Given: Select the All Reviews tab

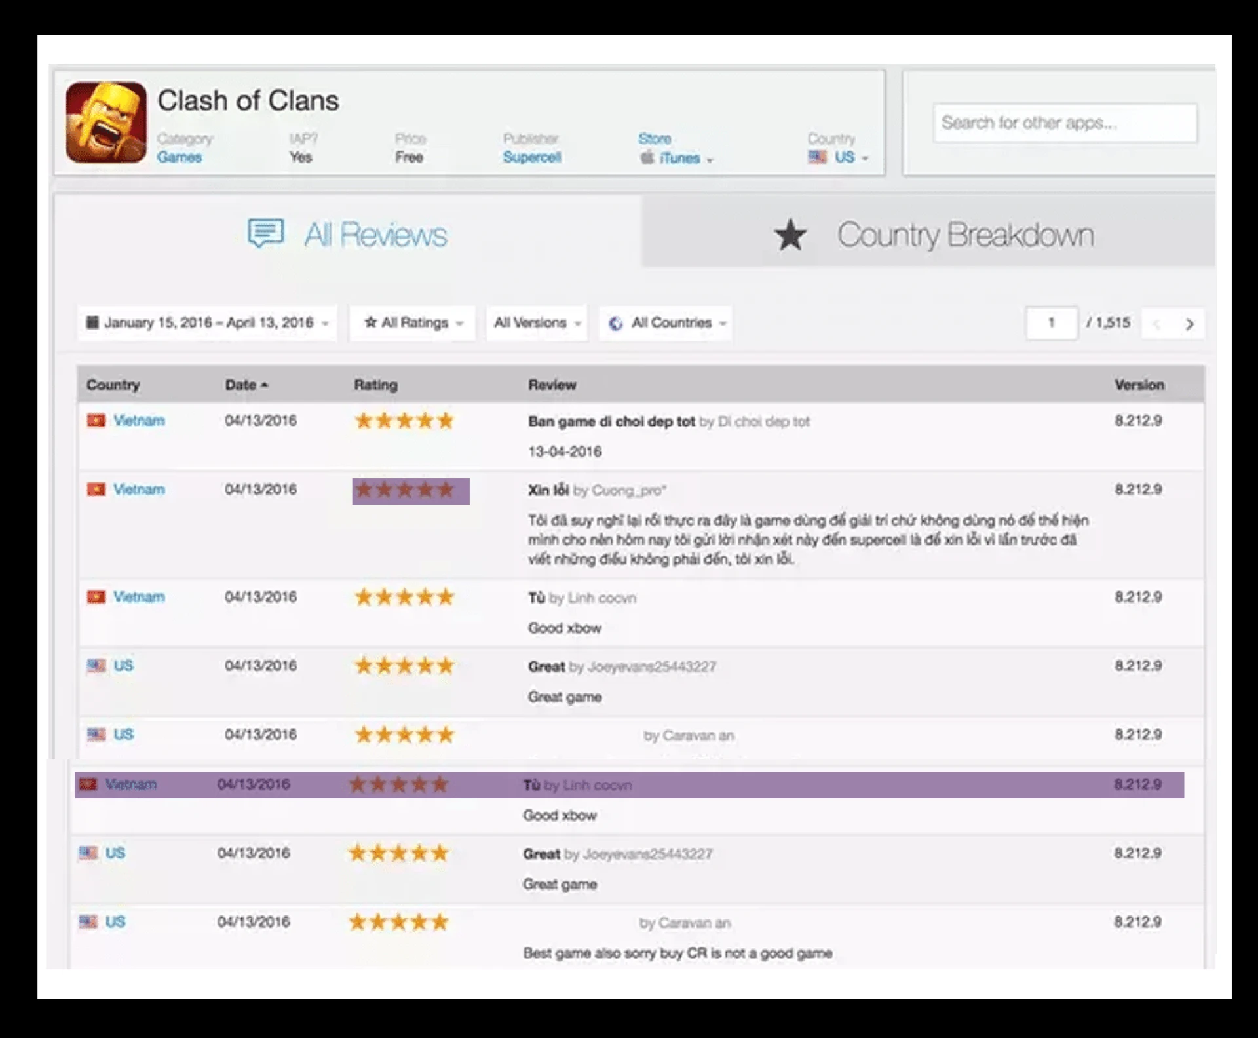Looking at the screenshot, I should pyautogui.click(x=377, y=235).
